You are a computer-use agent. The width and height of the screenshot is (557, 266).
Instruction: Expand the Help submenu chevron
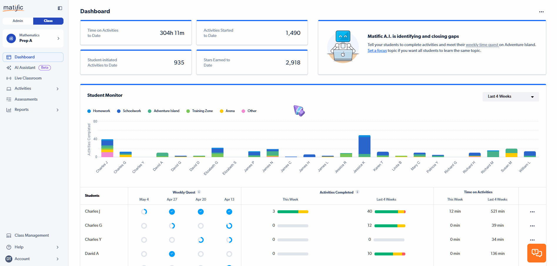58,247
